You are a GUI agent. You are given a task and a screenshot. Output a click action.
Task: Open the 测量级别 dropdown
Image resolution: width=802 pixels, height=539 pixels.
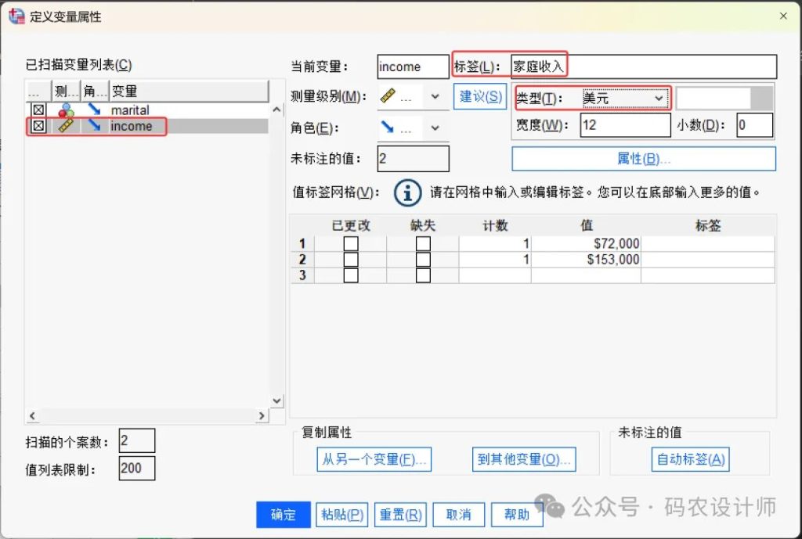435,97
